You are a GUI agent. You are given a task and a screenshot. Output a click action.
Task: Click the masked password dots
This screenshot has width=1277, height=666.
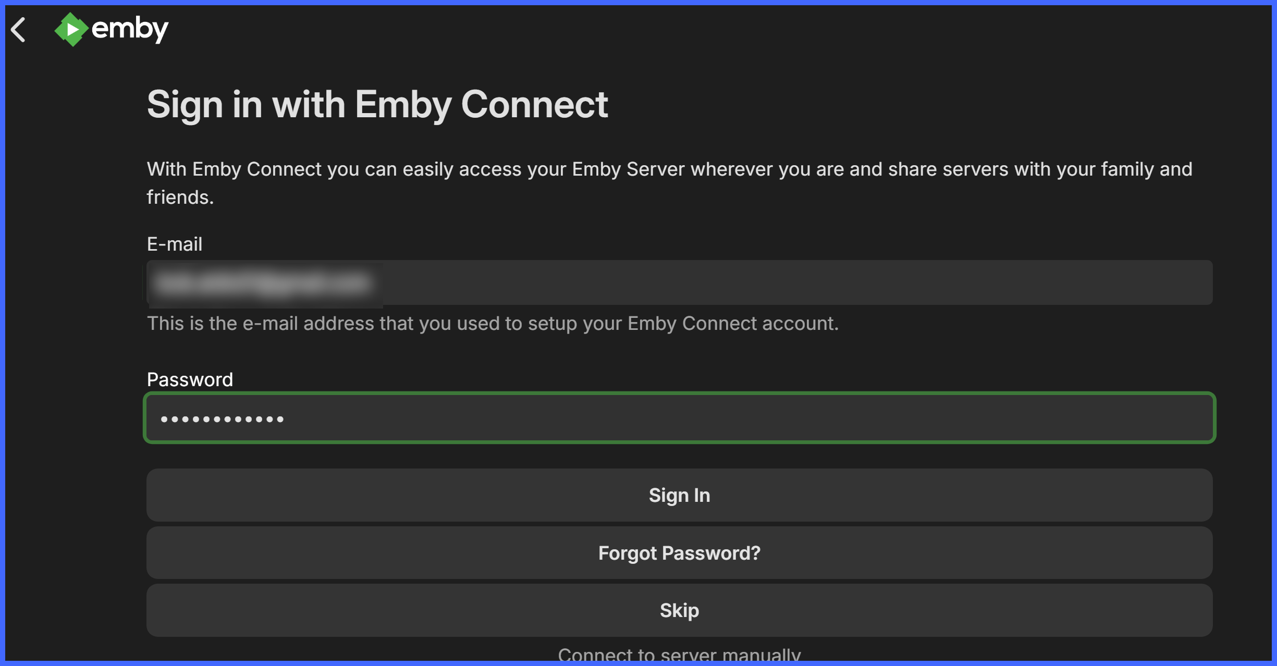[x=222, y=419]
